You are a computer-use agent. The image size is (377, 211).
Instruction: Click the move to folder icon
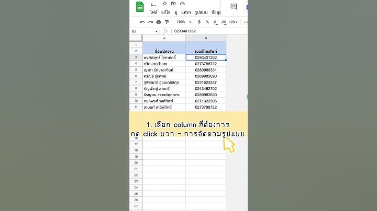[173, 4]
